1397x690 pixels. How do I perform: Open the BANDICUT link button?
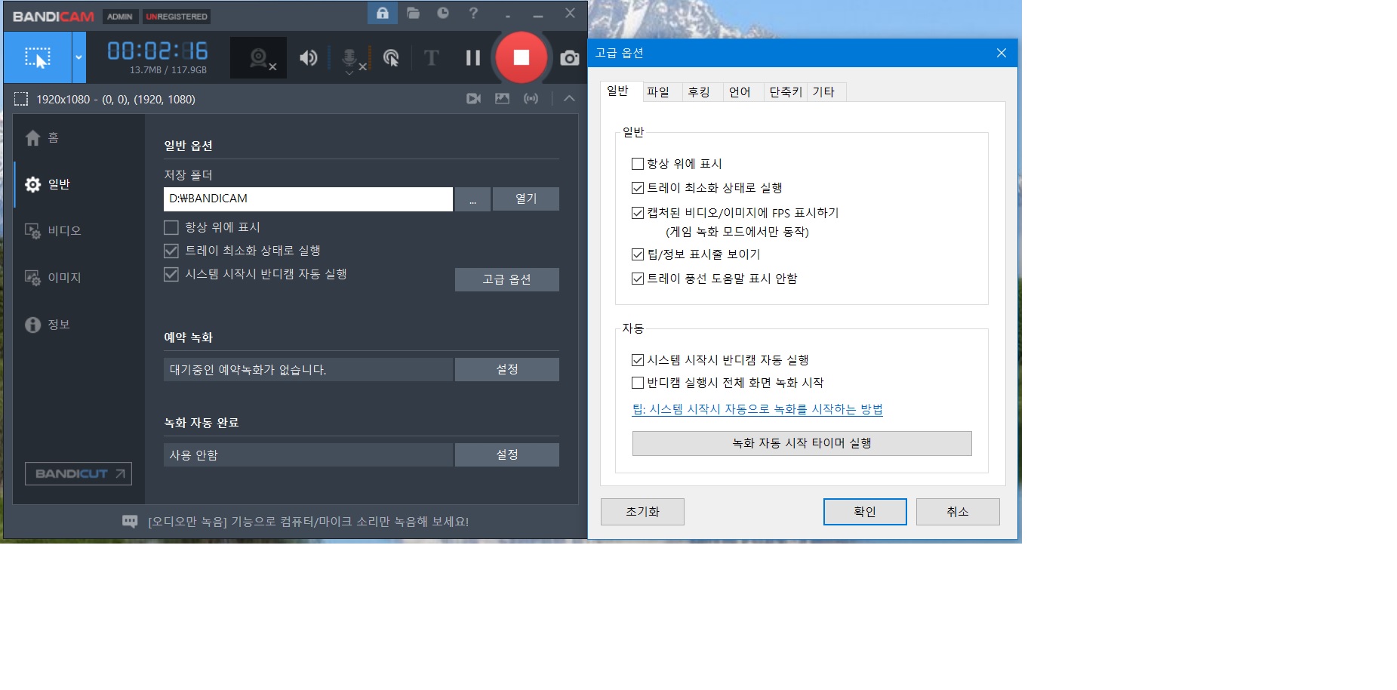[x=78, y=473]
